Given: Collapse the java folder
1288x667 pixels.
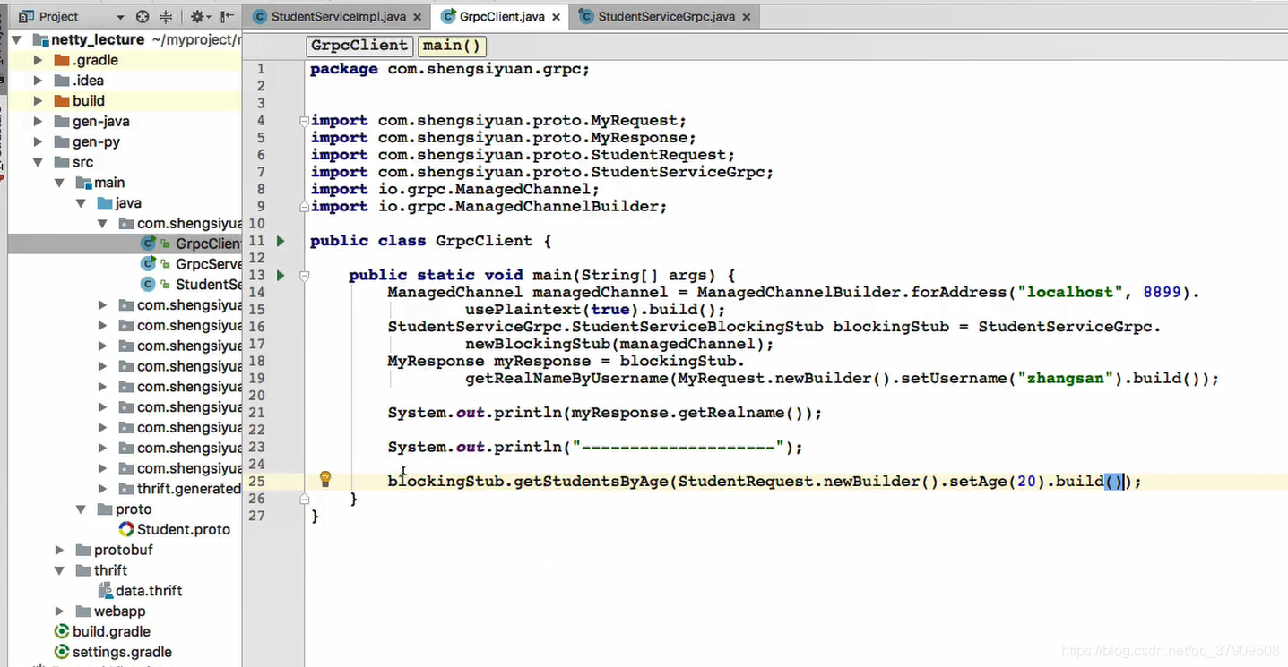Looking at the screenshot, I should click(81, 203).
